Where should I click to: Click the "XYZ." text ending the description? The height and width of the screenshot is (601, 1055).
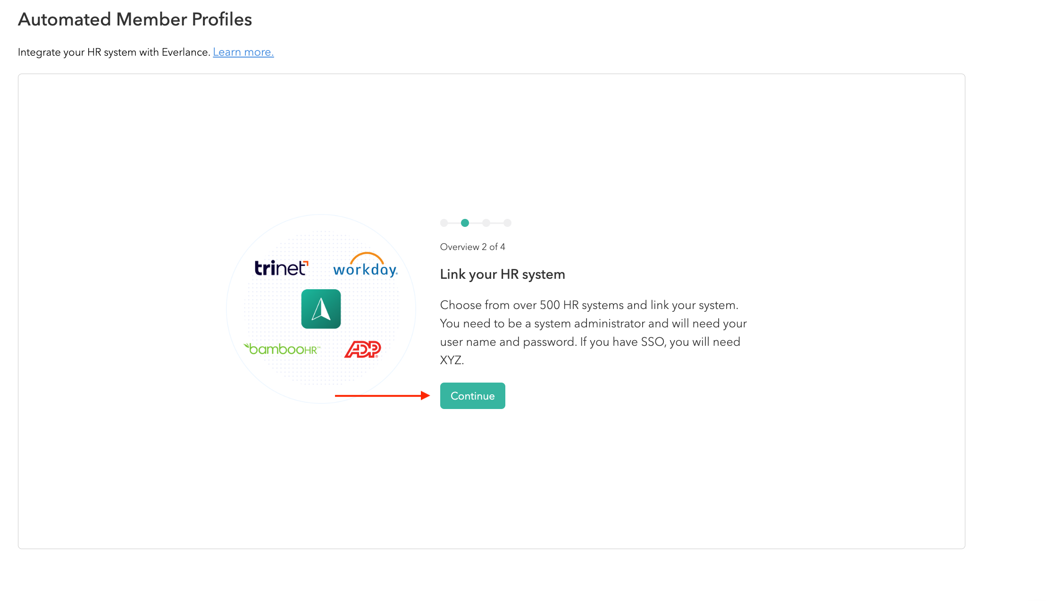452,360
